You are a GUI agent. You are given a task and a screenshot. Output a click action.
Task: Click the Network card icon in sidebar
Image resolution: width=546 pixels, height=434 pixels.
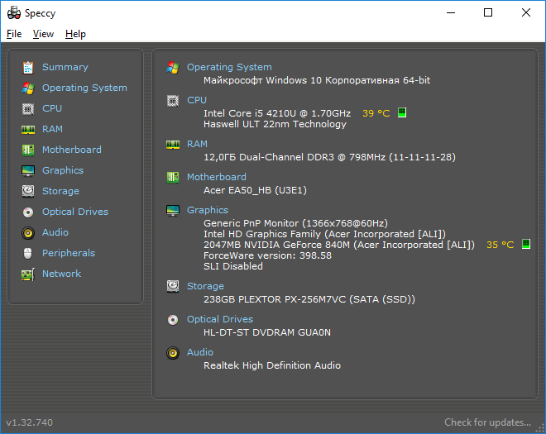click(28, 274)
